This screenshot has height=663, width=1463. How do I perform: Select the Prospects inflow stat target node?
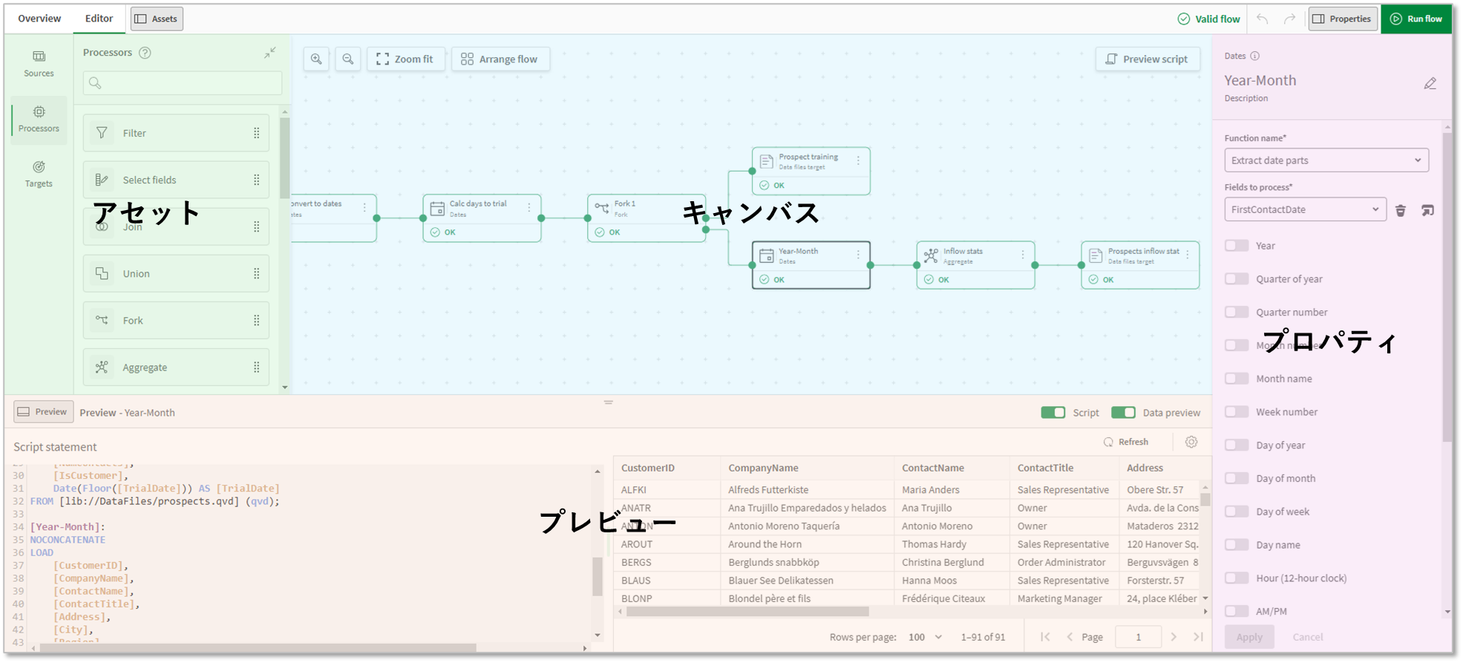pos(1140,265)
